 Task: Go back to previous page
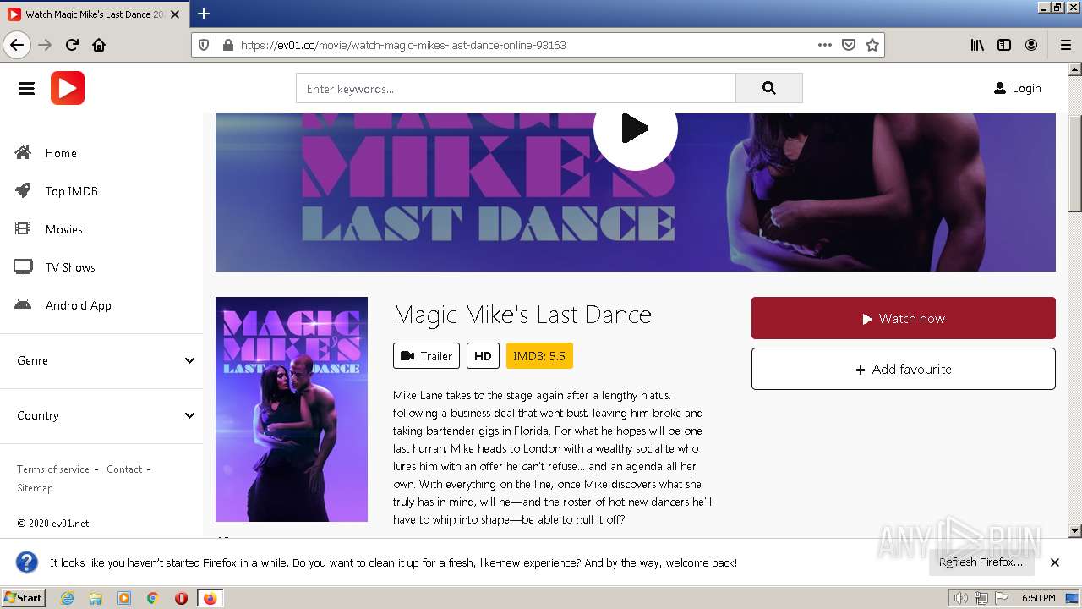[x=17, y=45]
